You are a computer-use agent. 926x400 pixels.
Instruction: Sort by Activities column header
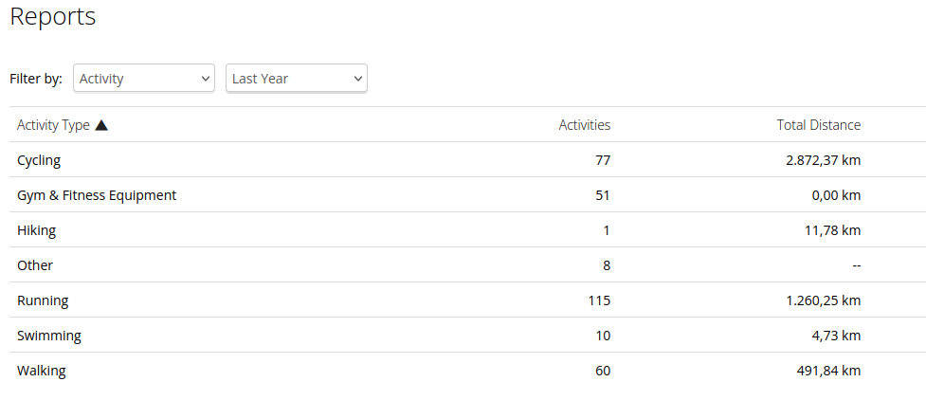(584, 125)
